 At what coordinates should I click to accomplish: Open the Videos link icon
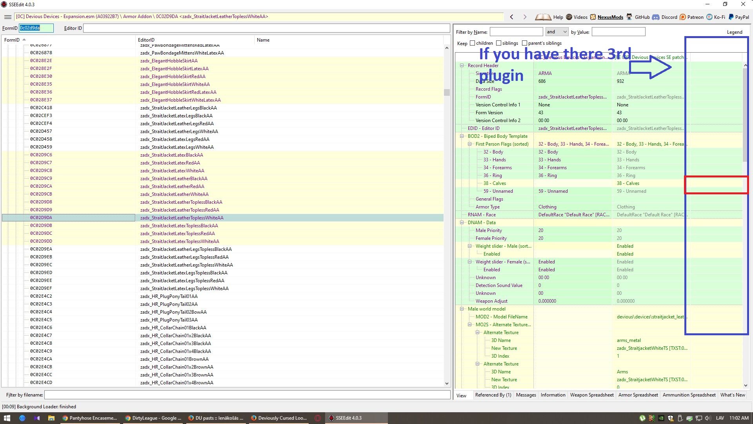click(x=569, y=17)
